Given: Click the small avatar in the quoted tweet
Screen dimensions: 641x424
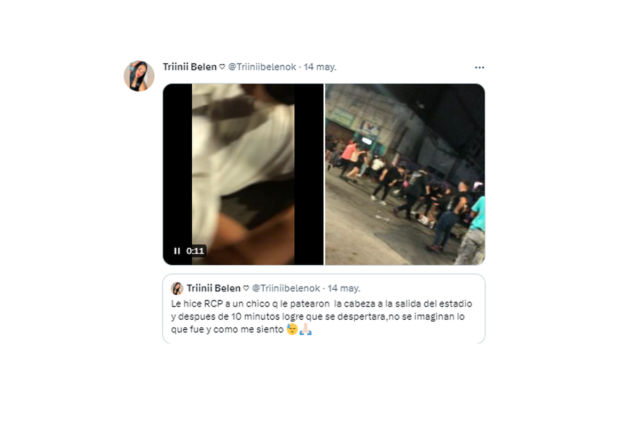Looking at the screenshot, I should coord(177,288).
